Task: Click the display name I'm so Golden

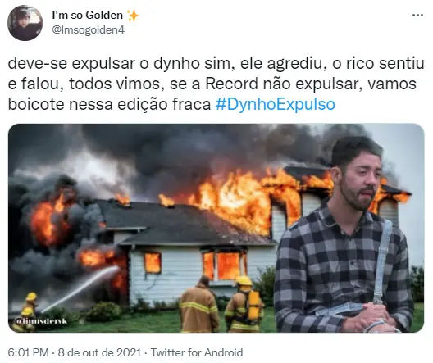Action: click(88, 15)
